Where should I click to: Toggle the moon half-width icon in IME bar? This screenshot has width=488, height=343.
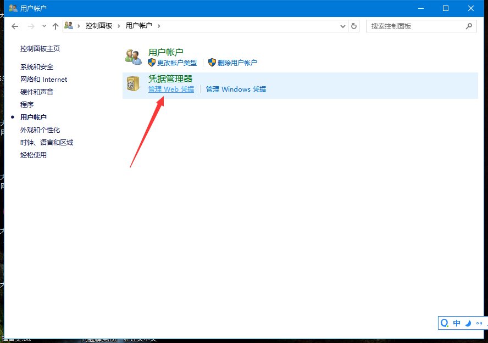[x=468, y=323]
